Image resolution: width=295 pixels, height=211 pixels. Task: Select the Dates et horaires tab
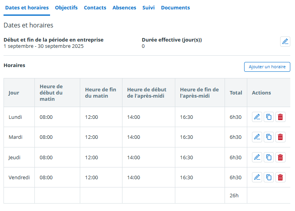pos(27,8)
